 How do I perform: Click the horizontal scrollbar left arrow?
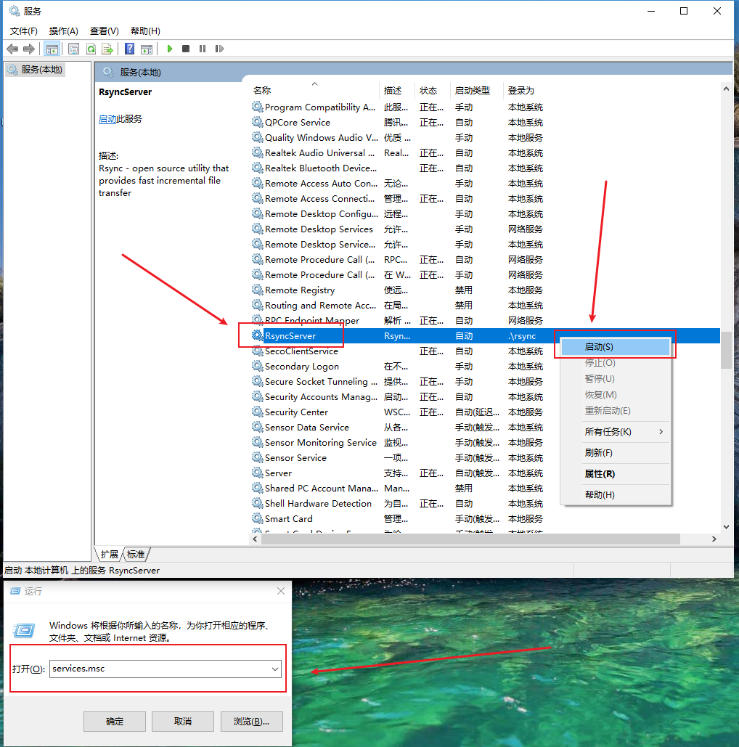click(256, 539)
